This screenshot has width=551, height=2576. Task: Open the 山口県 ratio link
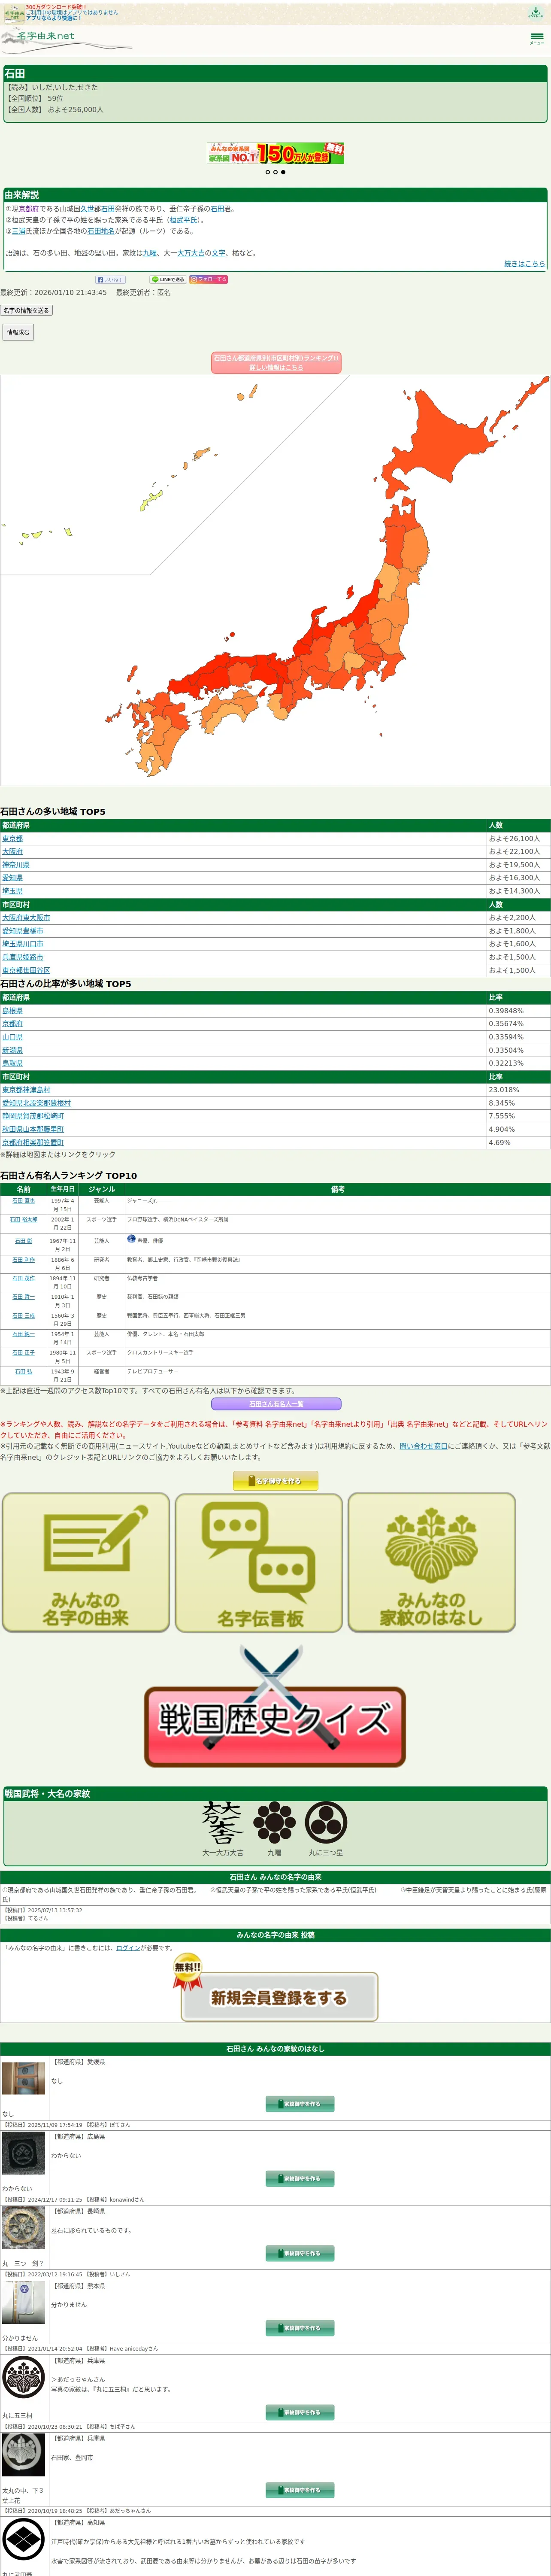[12, 1037]
